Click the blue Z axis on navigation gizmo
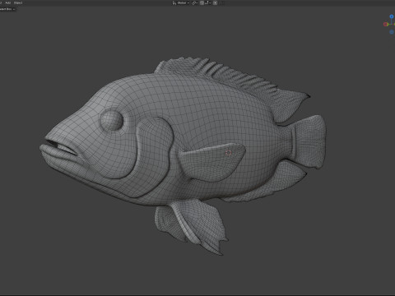This screenshot has width=395, height=296. [x=392, y=16]
